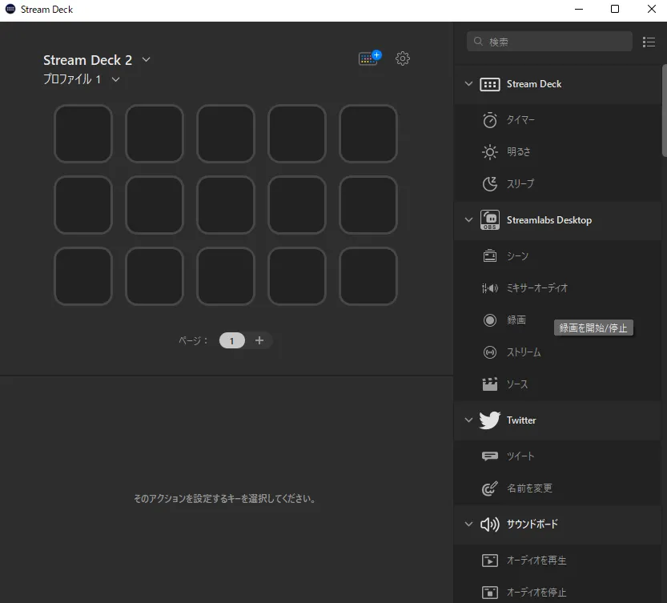This screenshot has width=667, height=603.
Task: Click the actions list scrollbar
Action: pyautogui.click(x=664, y=111)
